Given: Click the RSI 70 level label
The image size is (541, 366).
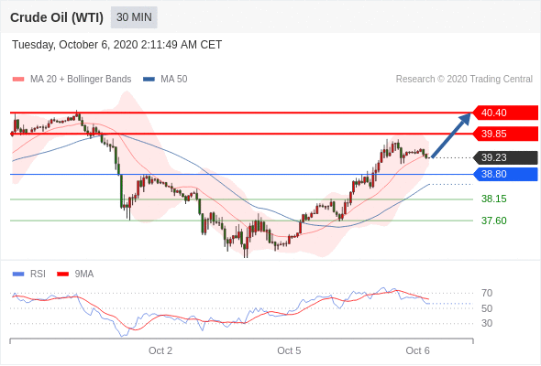Looking at the screenshot, I should pyautogui.click(x=487, y=294).
